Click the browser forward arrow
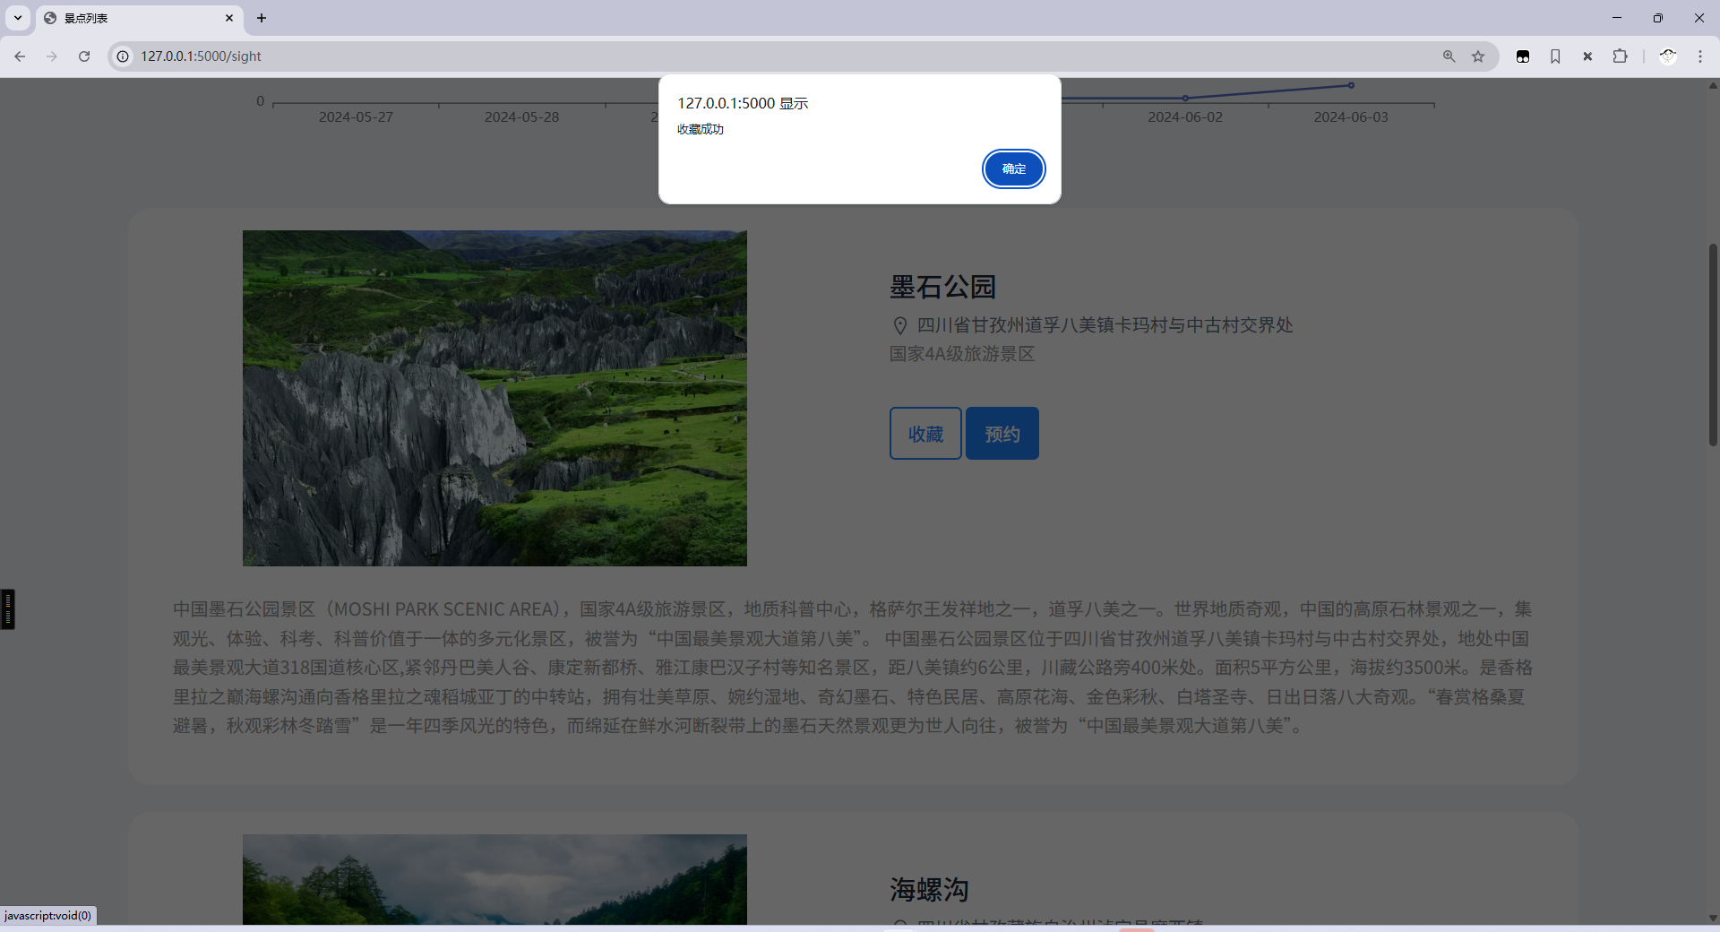Screen dimensions: 1720x932 point(52,56)
